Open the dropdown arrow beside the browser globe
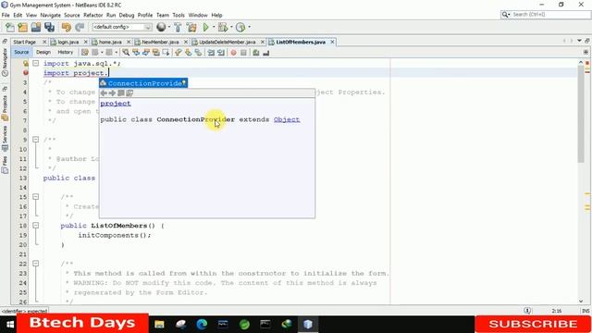Image resolution: width=592 pixels, height=333 pixels. (x=168, y=27)
